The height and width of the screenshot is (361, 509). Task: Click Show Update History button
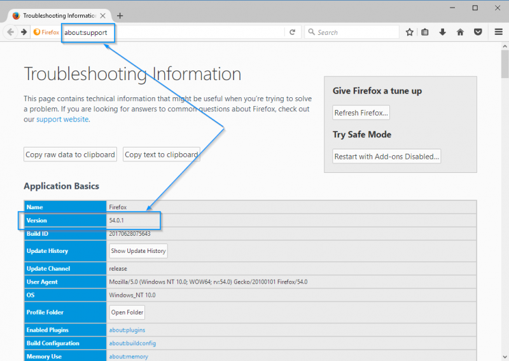138,251
